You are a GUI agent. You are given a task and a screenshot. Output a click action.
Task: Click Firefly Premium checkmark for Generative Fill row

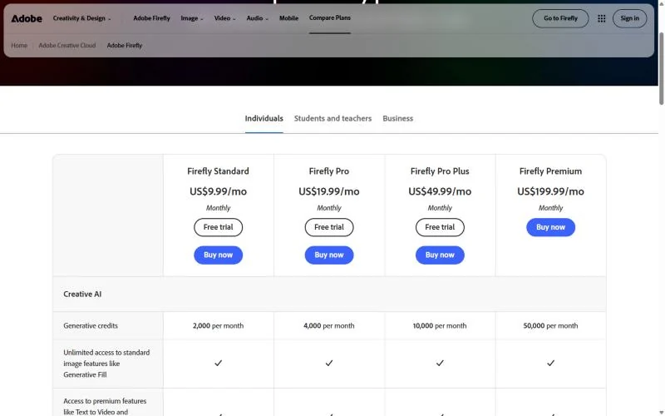click(x=550, y=363)
